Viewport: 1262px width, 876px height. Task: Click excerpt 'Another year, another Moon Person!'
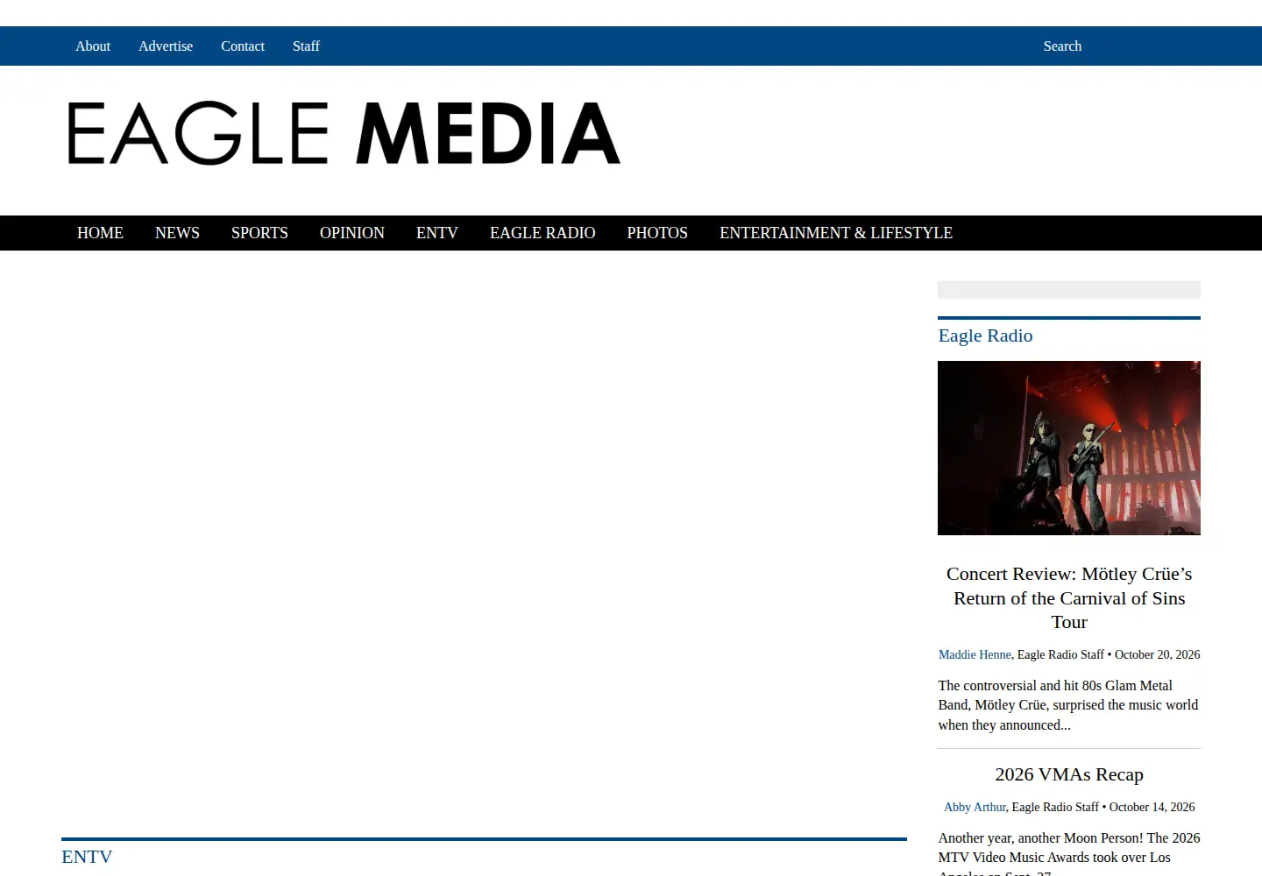[1040, 838]
